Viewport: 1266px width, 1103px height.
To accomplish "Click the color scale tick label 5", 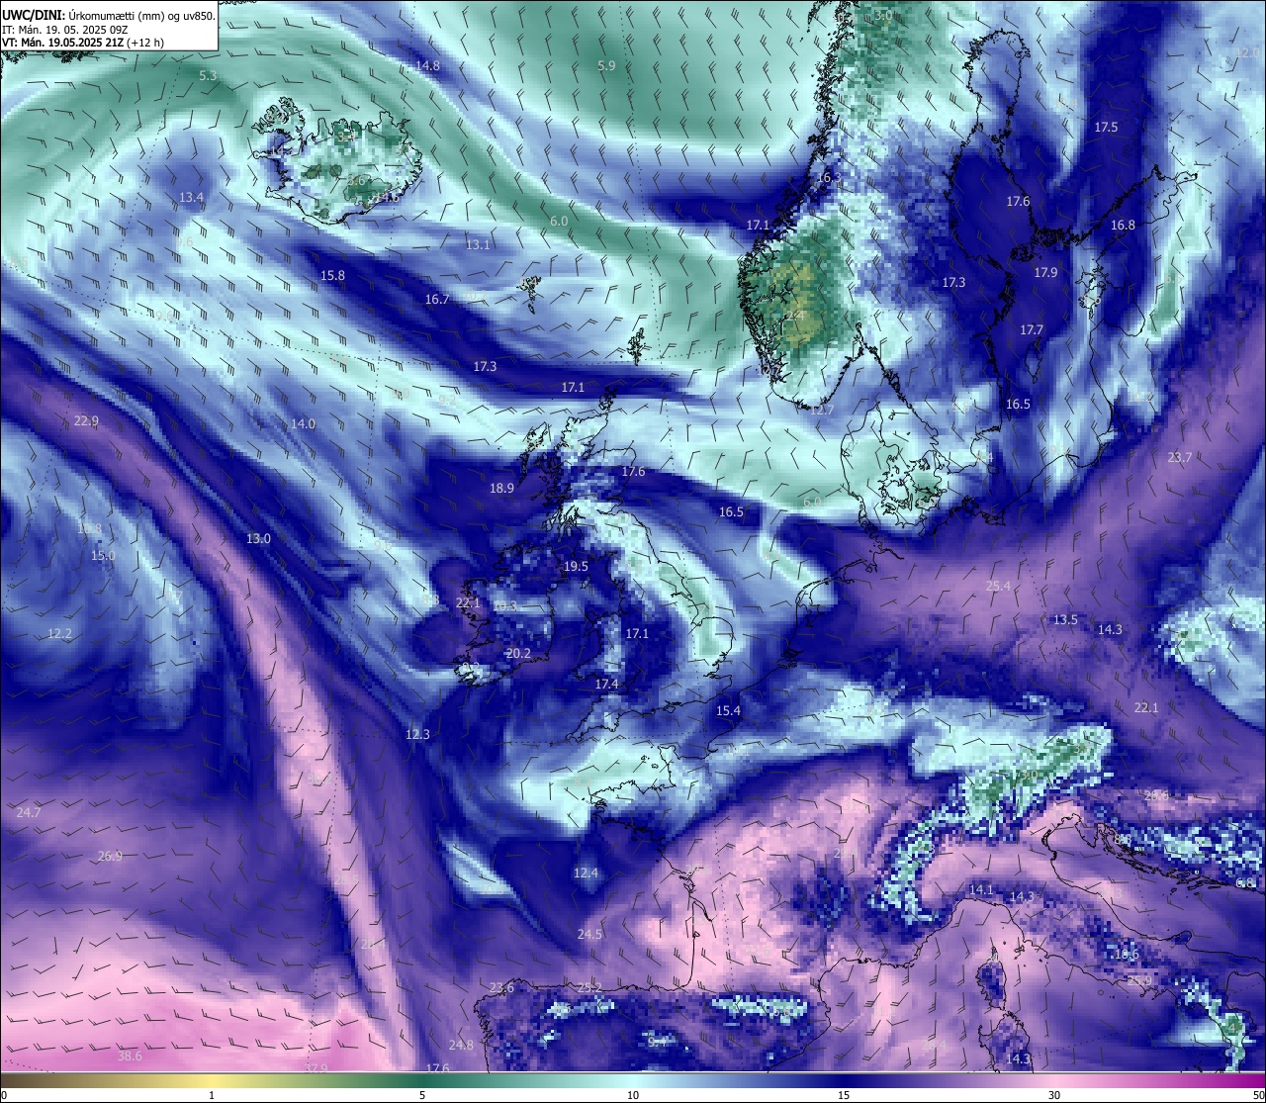I will point(422,1094).
